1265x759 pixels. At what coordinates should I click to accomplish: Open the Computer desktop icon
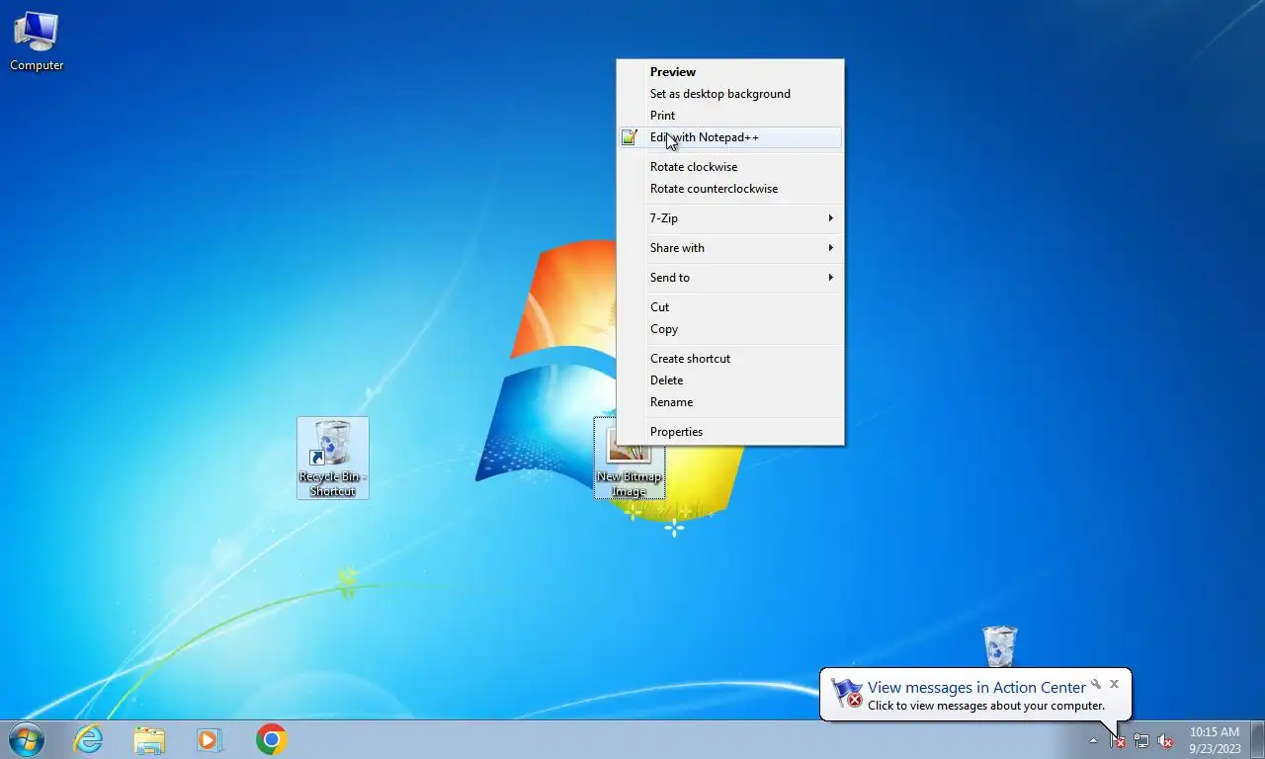[37, 42]
